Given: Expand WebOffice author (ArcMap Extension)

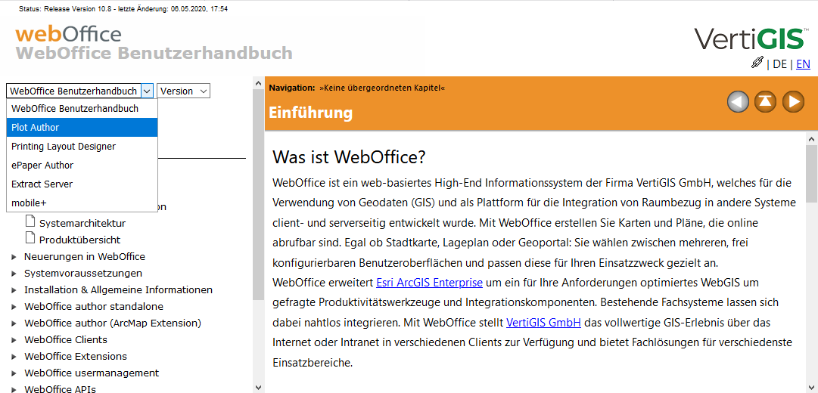Looking at the screenshot, I should [13, 323].
